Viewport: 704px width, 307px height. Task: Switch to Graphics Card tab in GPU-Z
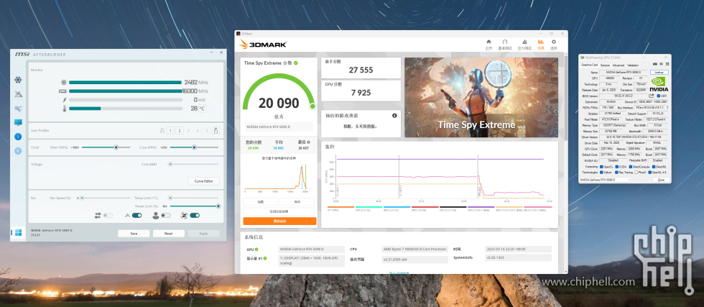590,65
